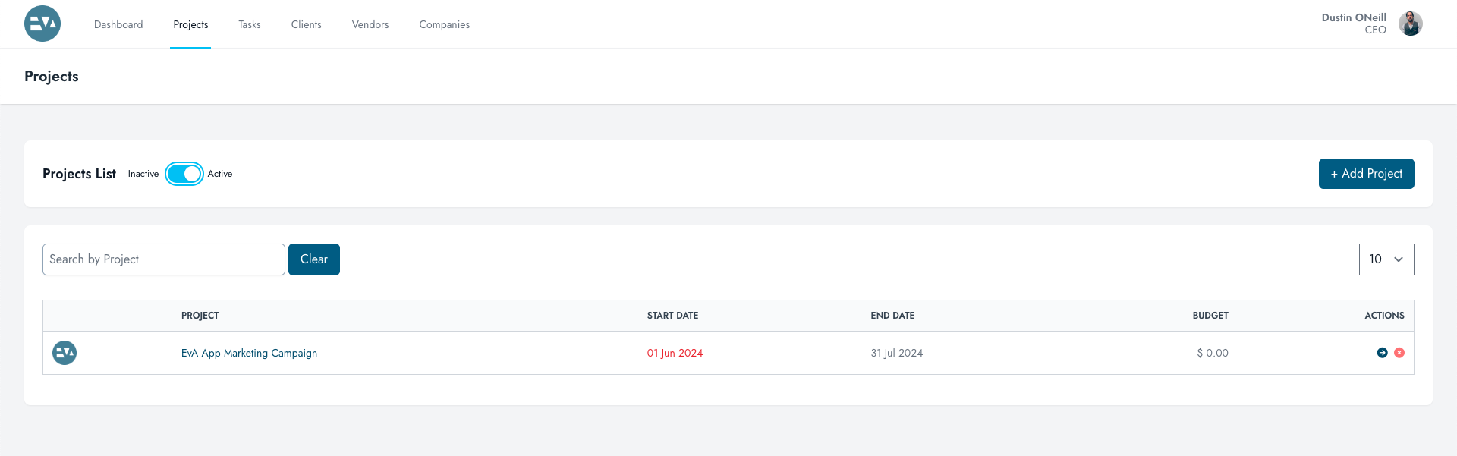Select the Projects navigation tab

coord(190,24)
